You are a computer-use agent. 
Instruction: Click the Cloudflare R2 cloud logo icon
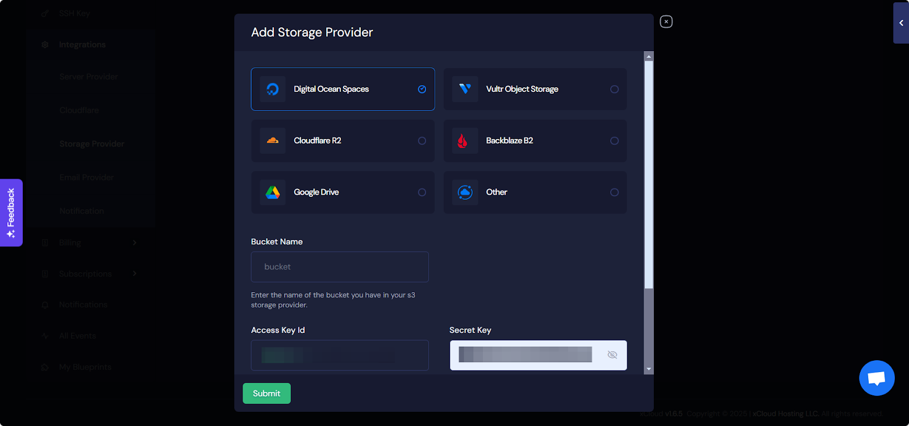point(273,141)
